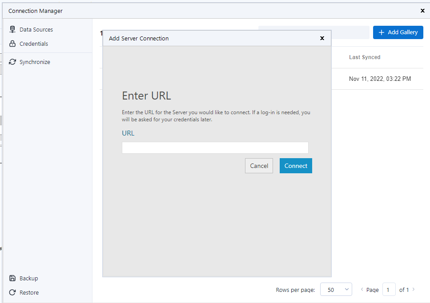Close the Connection Manager window

(x=422, y=11)
